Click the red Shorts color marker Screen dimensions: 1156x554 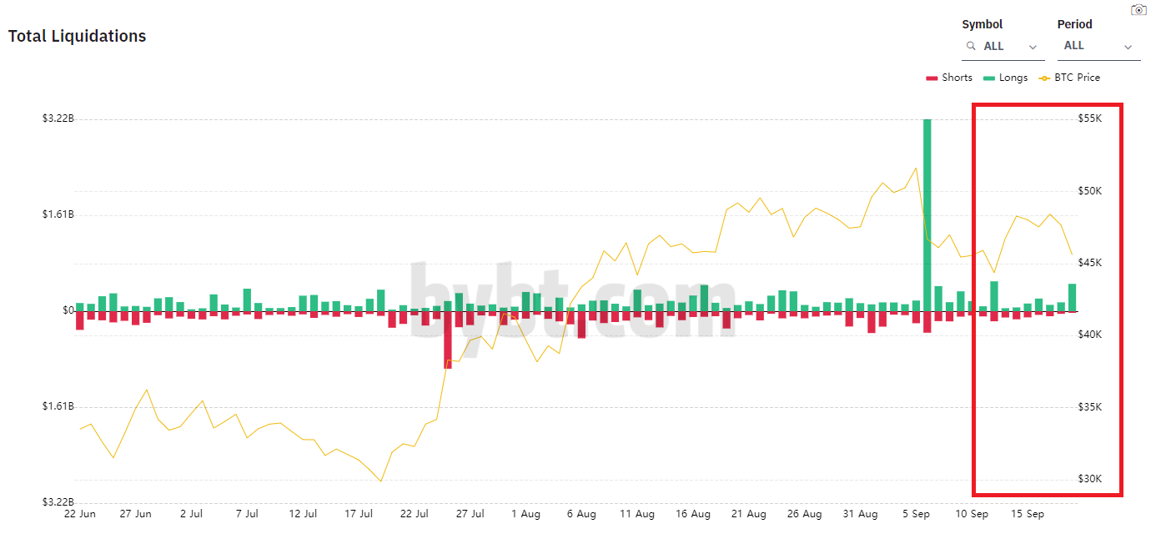(x=932, y=78)
